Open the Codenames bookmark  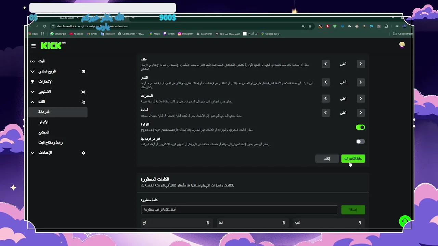[131, 34]
